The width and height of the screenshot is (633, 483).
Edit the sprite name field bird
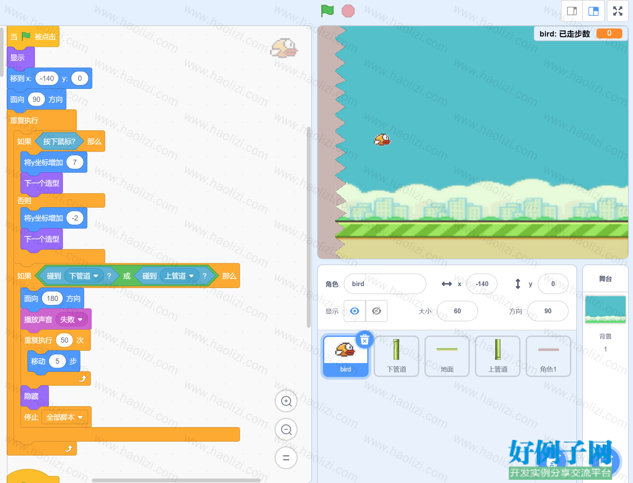(385, 284)
